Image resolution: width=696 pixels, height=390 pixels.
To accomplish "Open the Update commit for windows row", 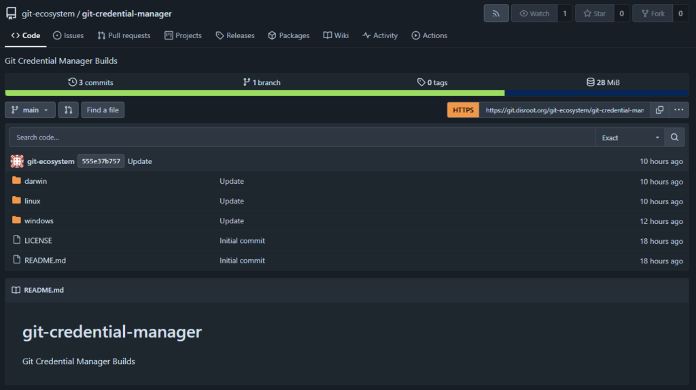I will click(232, 221).
